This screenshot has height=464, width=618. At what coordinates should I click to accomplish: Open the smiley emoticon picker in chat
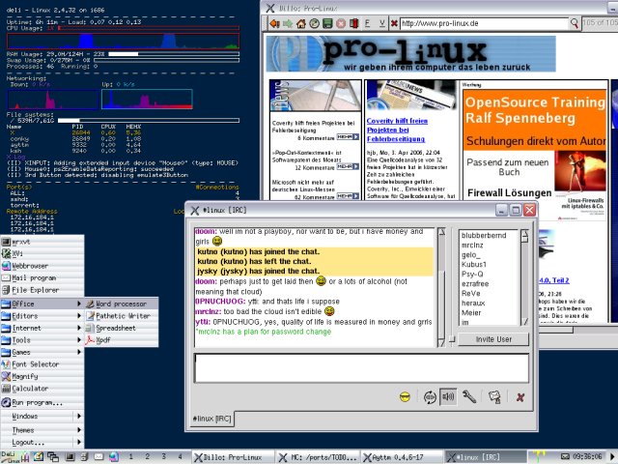(405, 396)
